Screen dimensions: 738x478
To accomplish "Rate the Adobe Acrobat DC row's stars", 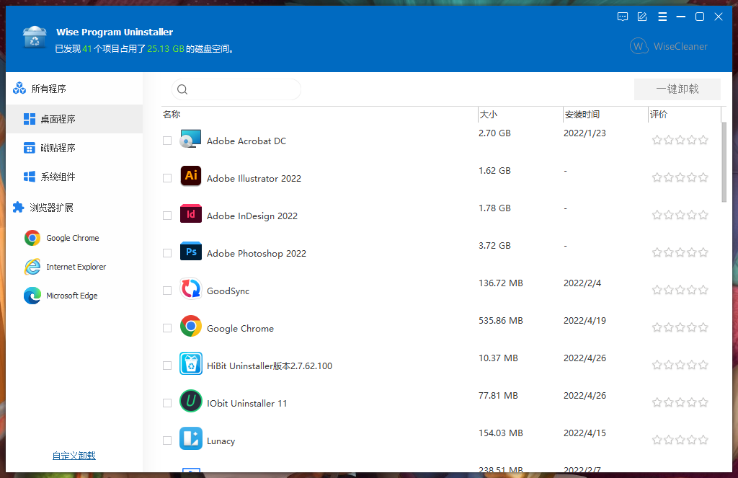I will [680, 140].
